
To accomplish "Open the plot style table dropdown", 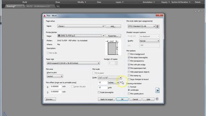I will pyautogui.click(x=141, y=26).
